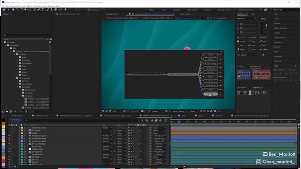301x169 pixels.
Task: Click Overlord pull-down triangle icon
Action: tap(245, 93)
